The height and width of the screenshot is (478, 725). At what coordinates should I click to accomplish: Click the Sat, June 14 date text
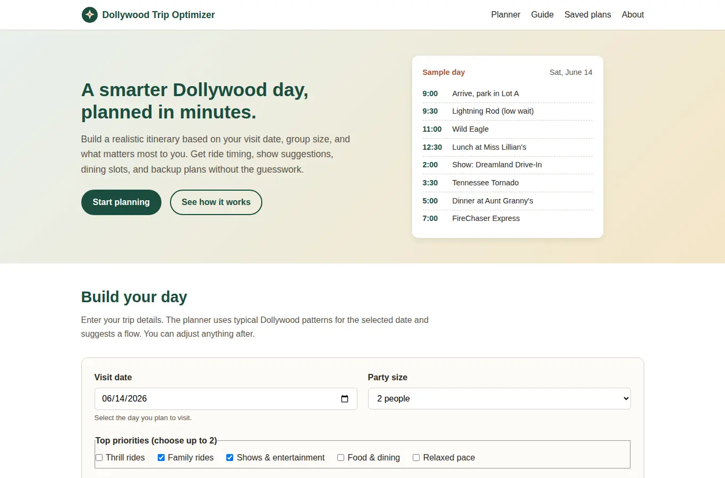click(x=571, y=72)
